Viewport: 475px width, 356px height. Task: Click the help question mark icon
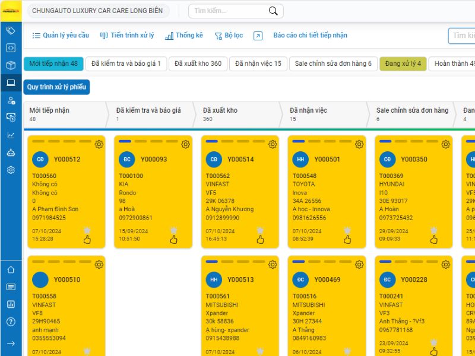click(x=11, y=322)
